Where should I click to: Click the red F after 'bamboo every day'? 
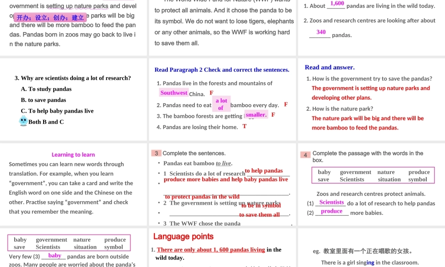click(x=286, y=105)
